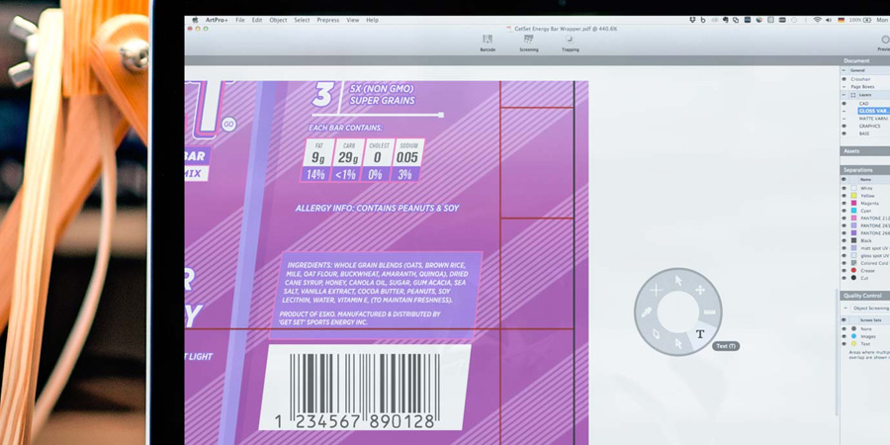Screen dimensions: 890x445
Task: Open the Edit menu
Action: (x=257, y=20)
